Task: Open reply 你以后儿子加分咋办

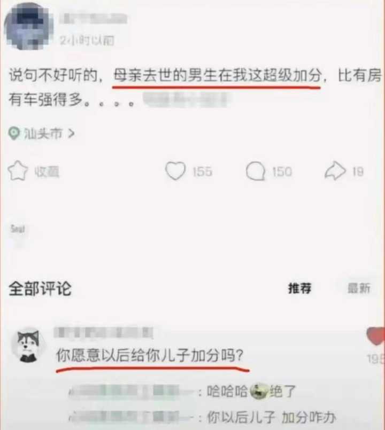Action: pos(271,417)
